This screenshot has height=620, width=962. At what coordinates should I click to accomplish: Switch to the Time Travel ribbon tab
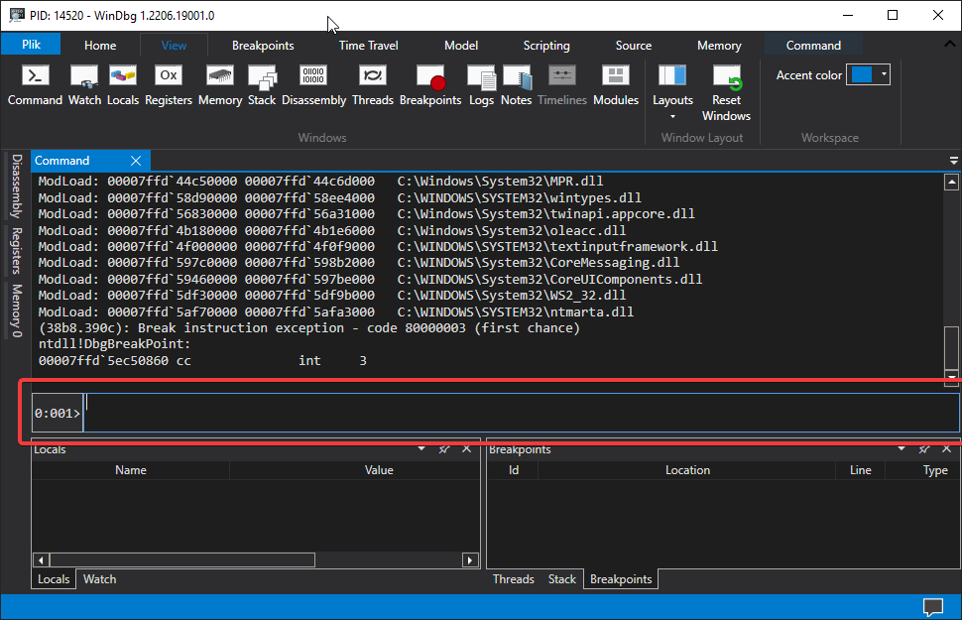(x=368, y=45)
